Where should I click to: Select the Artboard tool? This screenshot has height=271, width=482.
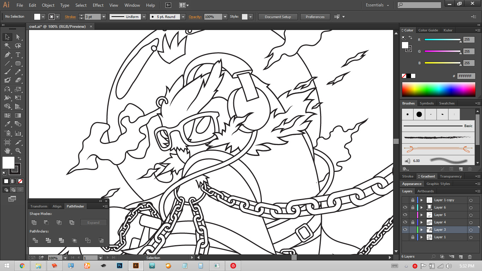click(7, 142)
